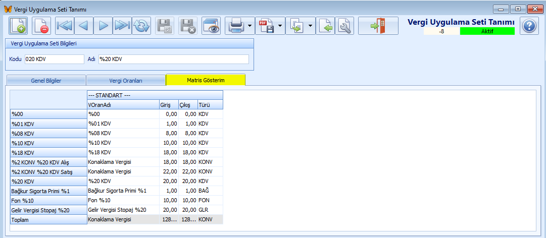Refresh the record data
Viewport: 546px width, 238px height.
[141, 26]
